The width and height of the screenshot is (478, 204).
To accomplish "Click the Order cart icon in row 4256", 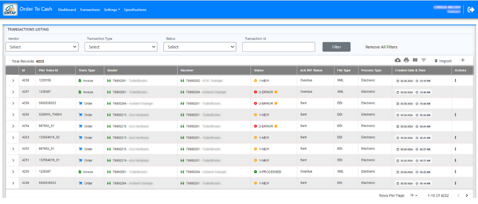I will [x=80, y=103].
